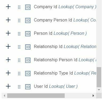Click the horizontal scrollbar right arrow

click(93, 95)
